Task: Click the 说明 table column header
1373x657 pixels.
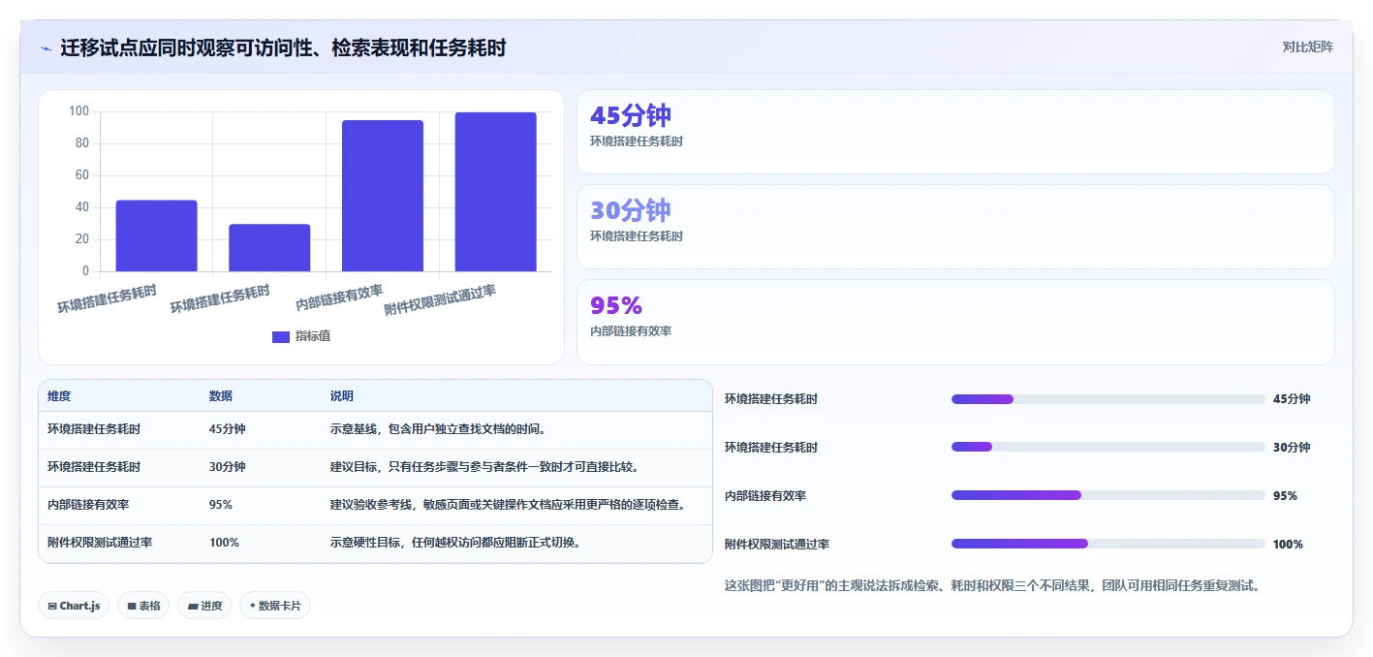Action: pyautogui.click(x=342, y=396)
